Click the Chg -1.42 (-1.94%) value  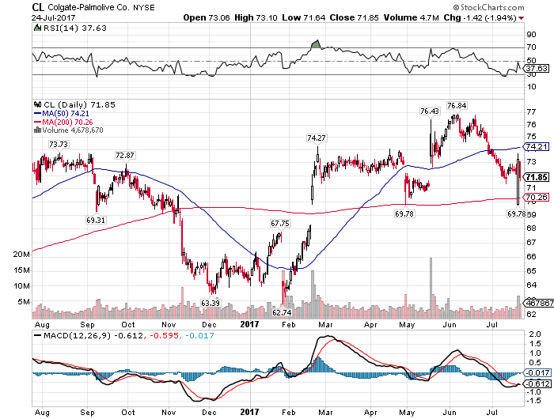[x=480, y=17]
